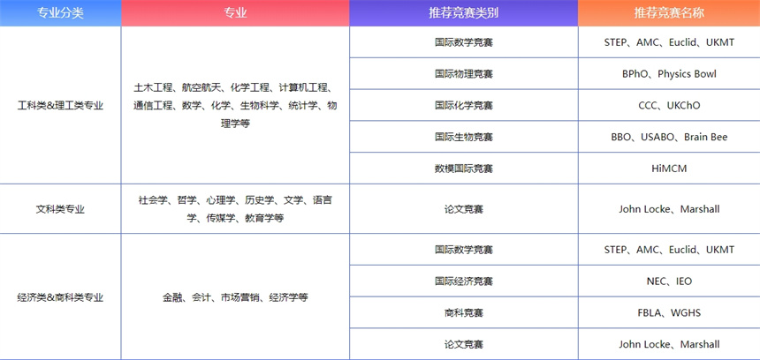
Task: Select the pink 专业 column header
Action: coord(235,13)
